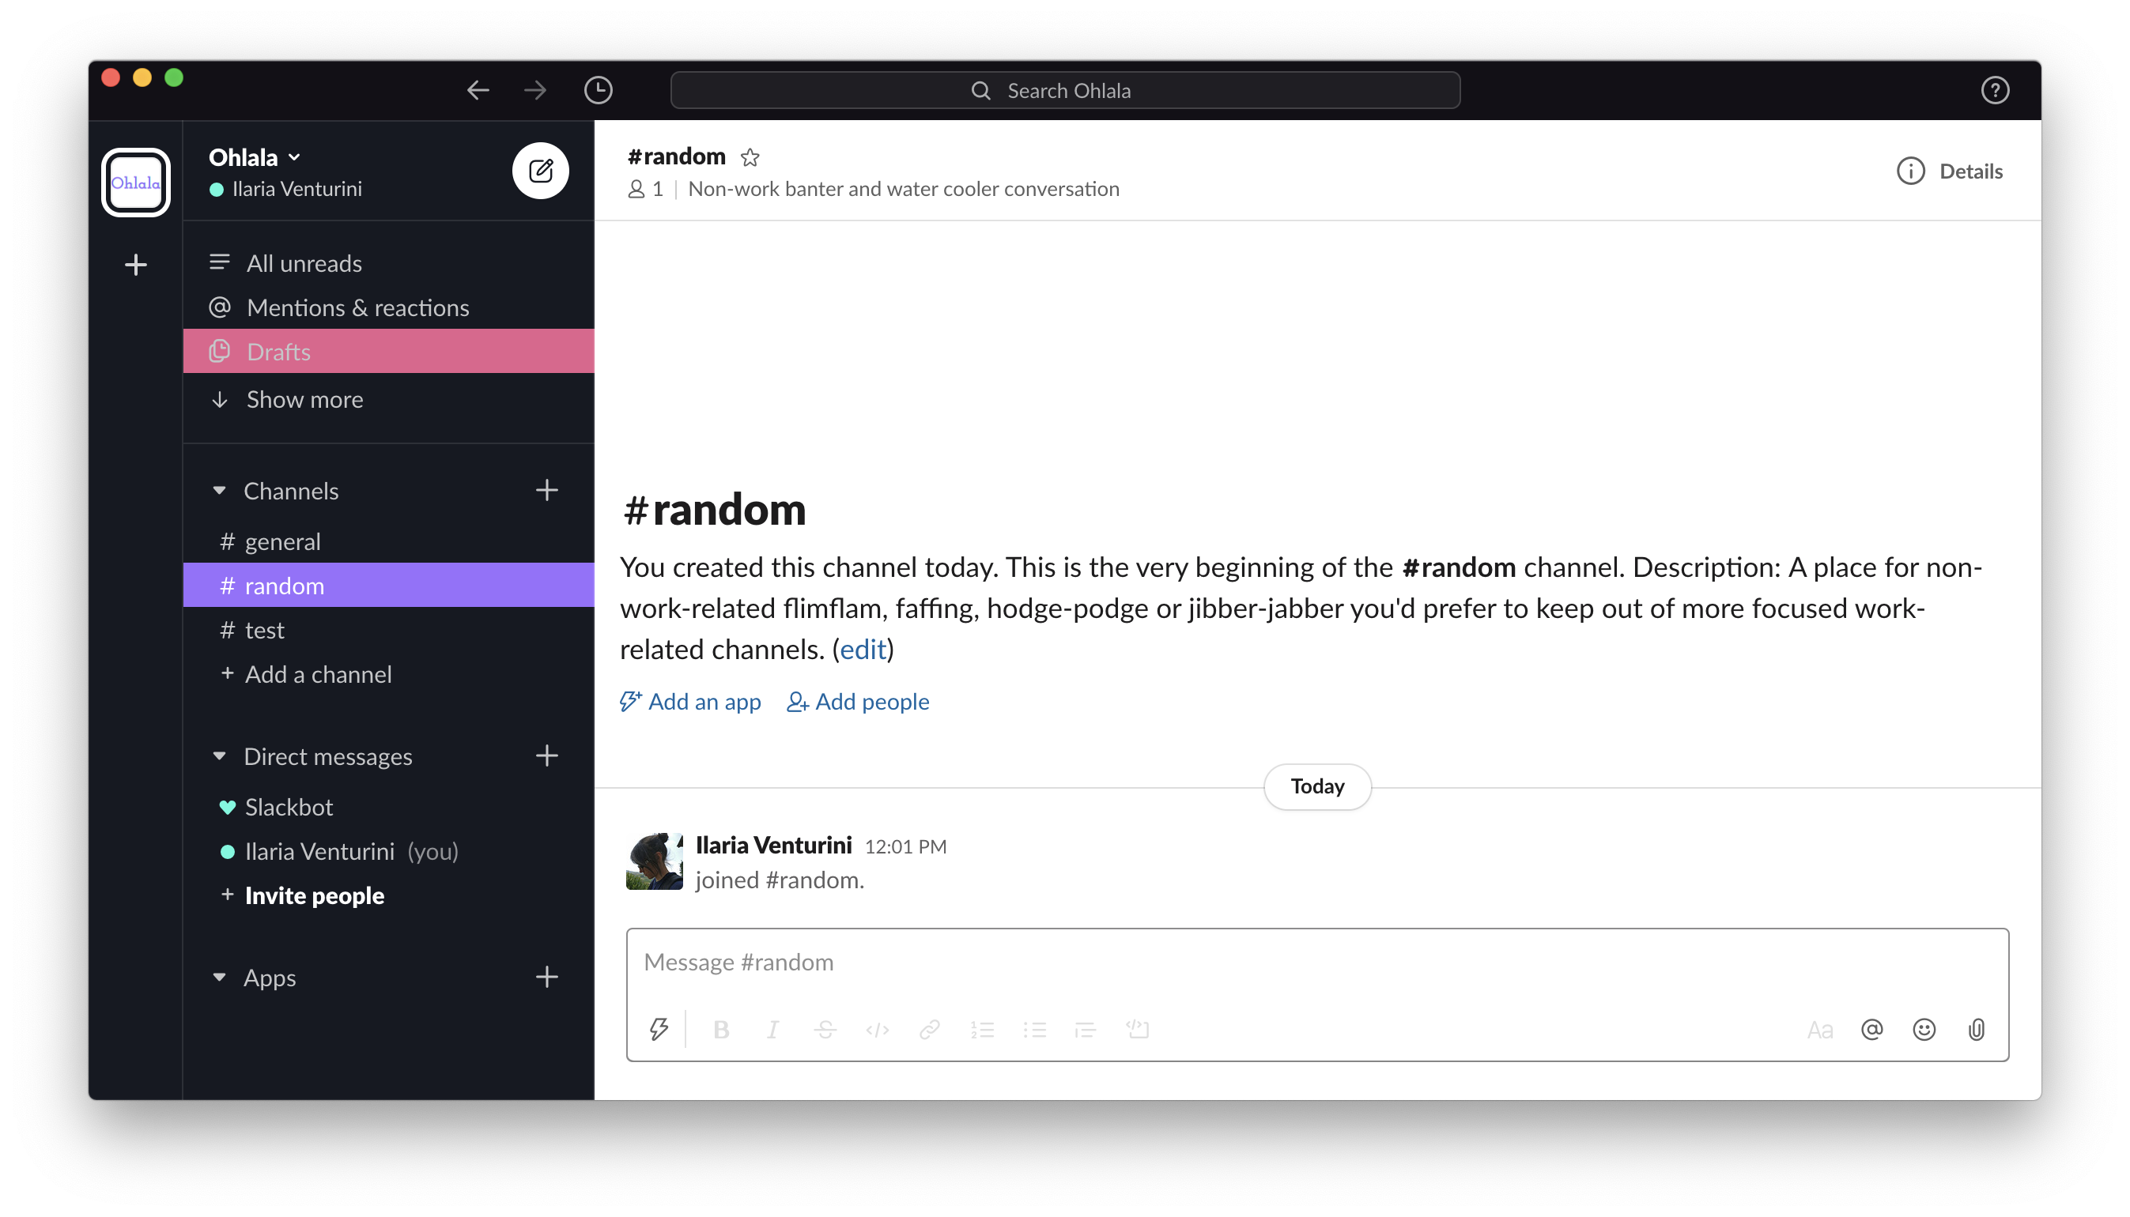Click the attach file paperclip icon
The height and width of the screenshot is (1217, 2130).
coord(1978,1028)
